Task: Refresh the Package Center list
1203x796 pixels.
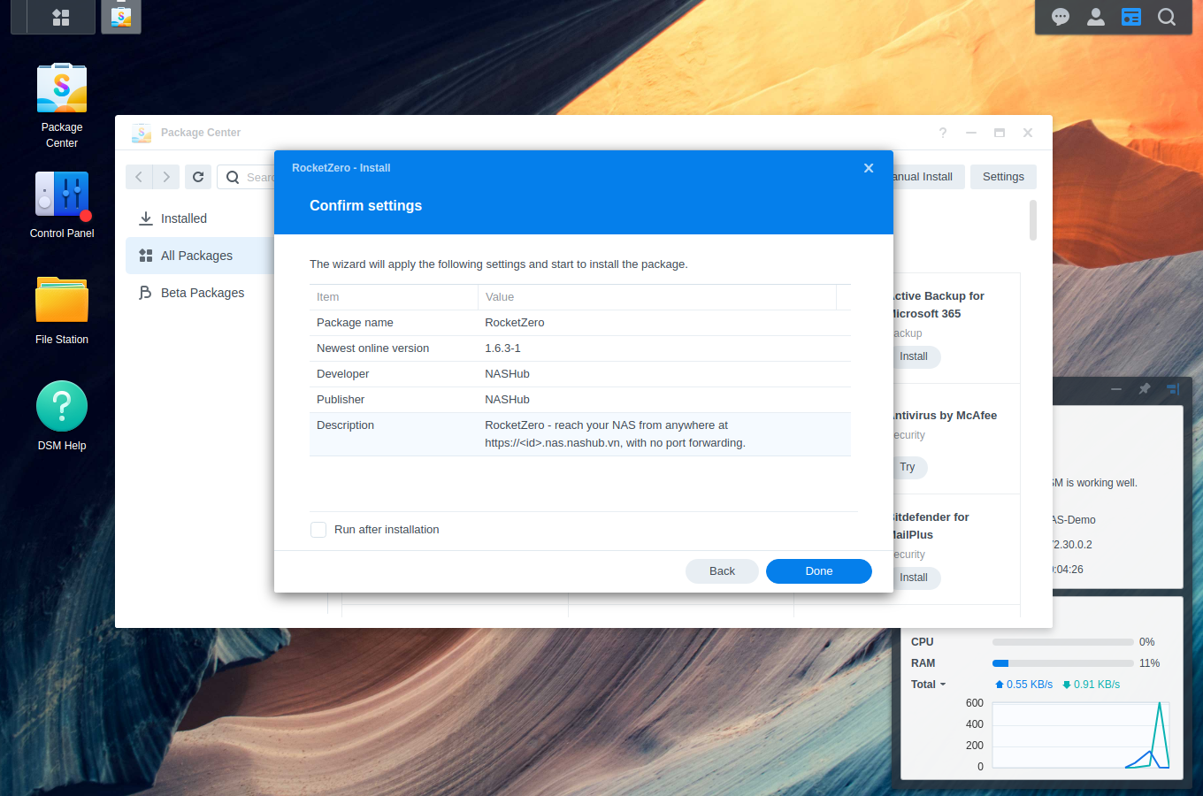Action: [x=198, y=177]
